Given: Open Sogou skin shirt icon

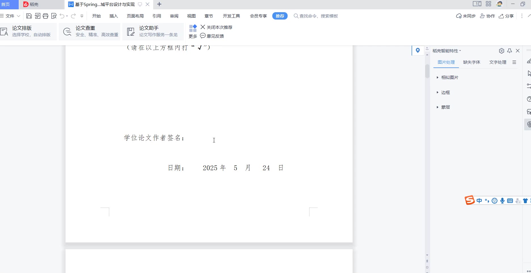Looking at the screenshot, I should [x=525, y=201].
